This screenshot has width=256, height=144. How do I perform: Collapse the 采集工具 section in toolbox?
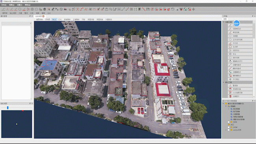pyautogui.click(x=224, y=22)
